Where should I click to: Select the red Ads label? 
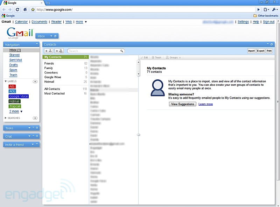coord(12,86)
